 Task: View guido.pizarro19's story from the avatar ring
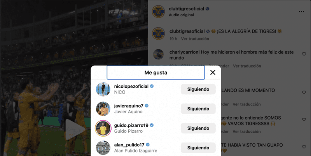(103, 128)
